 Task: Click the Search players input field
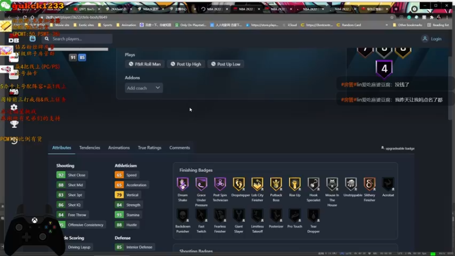77,39
